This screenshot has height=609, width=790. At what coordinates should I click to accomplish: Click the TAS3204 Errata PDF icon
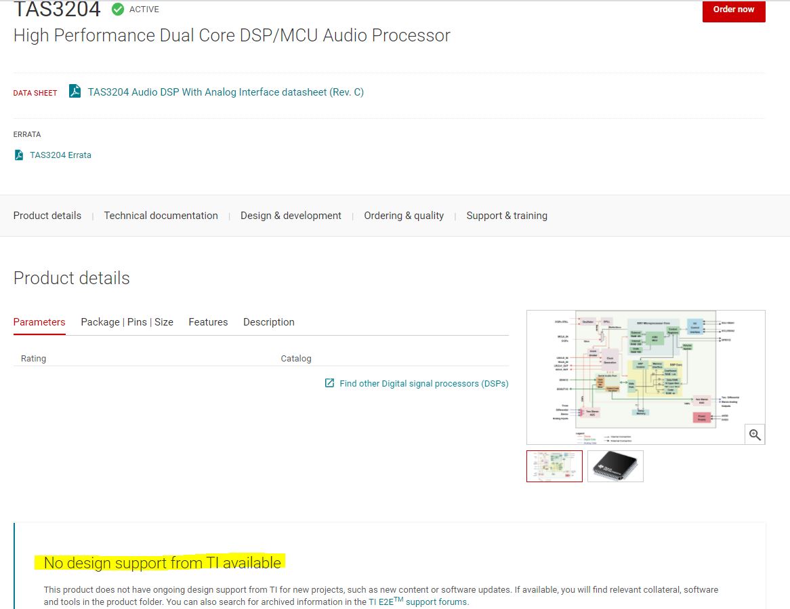18,154
